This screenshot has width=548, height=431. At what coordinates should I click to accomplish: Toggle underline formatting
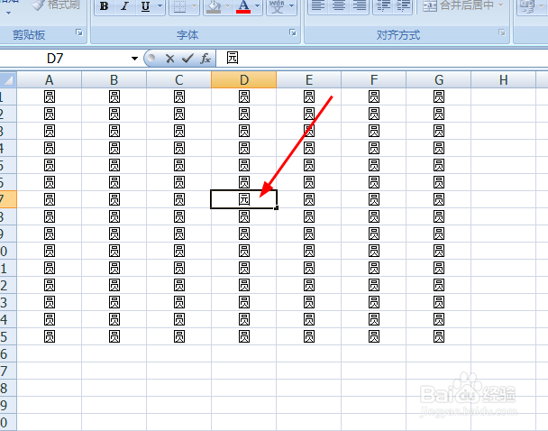click(146, 6)
